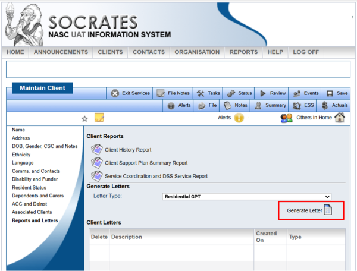Click LOG OFF in menu bar
This screenshot has width=357, height=271.
click(306, 52)
